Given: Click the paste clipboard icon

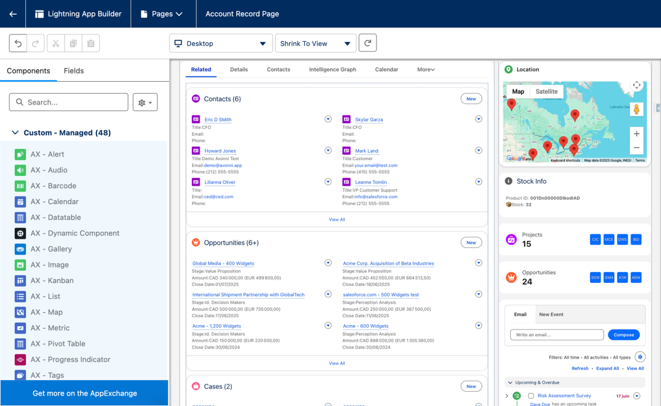Looking at the screenshot, I should 91,43.
